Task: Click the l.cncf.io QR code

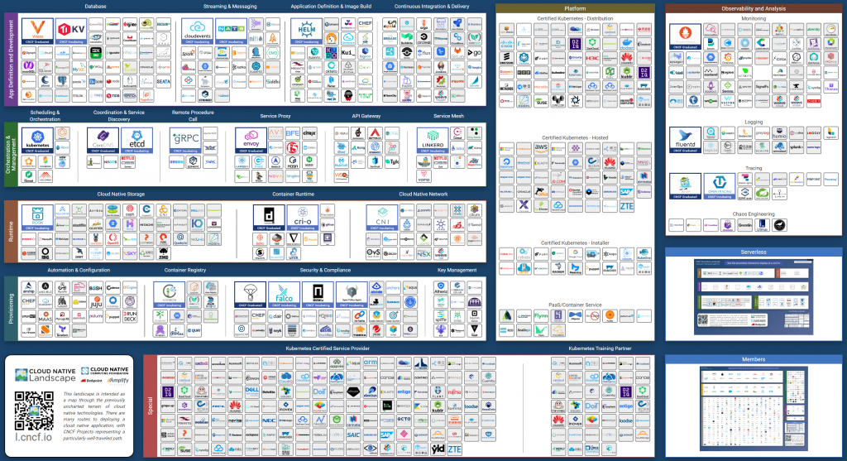Action: (34, 411)
